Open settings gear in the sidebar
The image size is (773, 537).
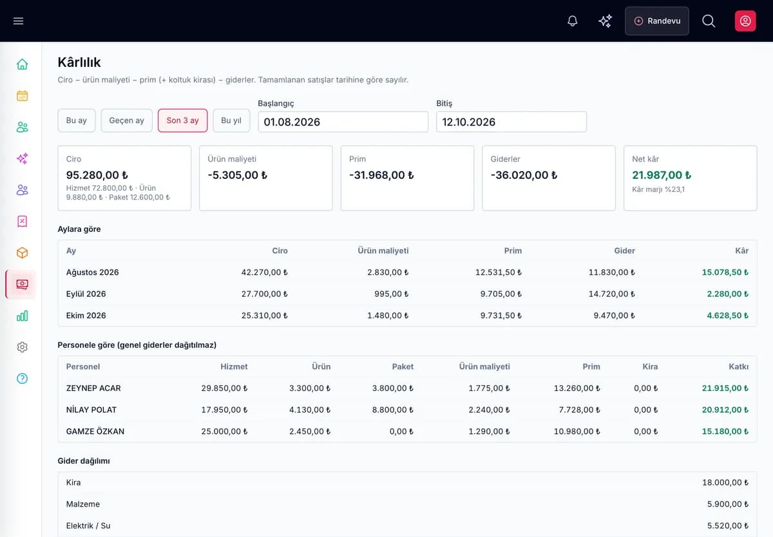pos(22,347)
